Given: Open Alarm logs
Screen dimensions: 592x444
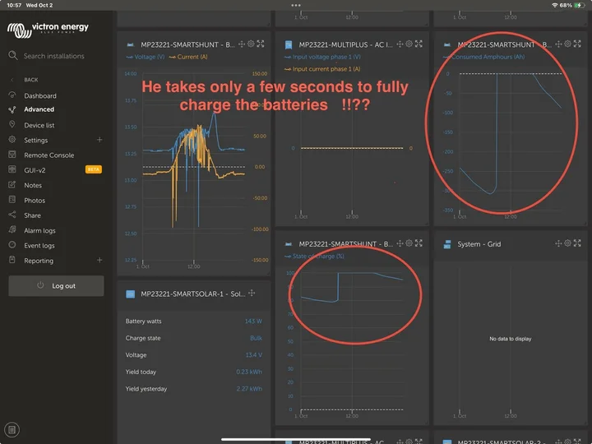Looking at the screenshot, I should (39, 231).
